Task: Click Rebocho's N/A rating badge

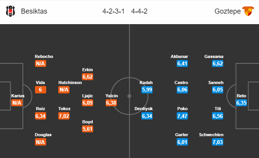Action: 40,63
